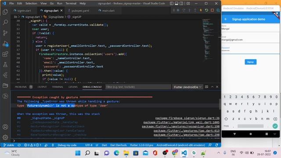Stop debugging with the red square
The width and height of the screenshot is (281, 158).
(212, 11)
